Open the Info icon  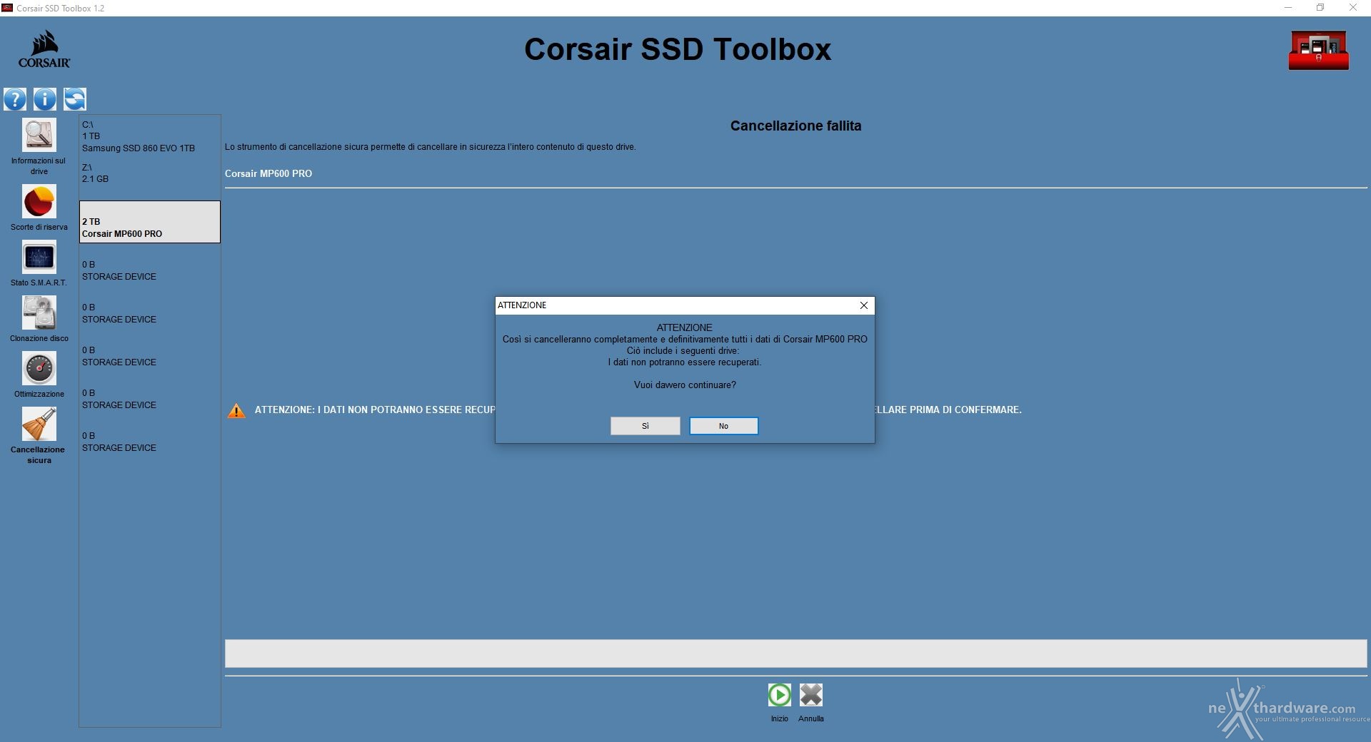pyautogui.click(x=45, y=99)
